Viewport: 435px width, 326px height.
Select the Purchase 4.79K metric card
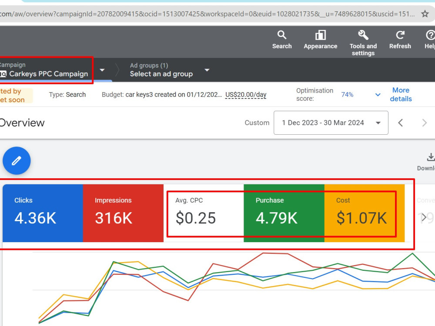284,213
